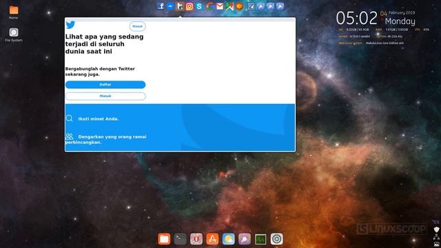Open the file manager in bottom dock
This screenshot has width=441, height=248.
(164, 239)
